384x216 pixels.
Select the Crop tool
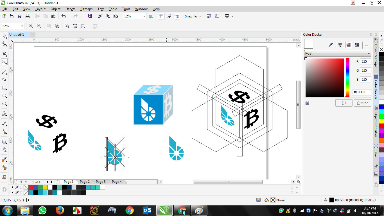pos(4,53)
